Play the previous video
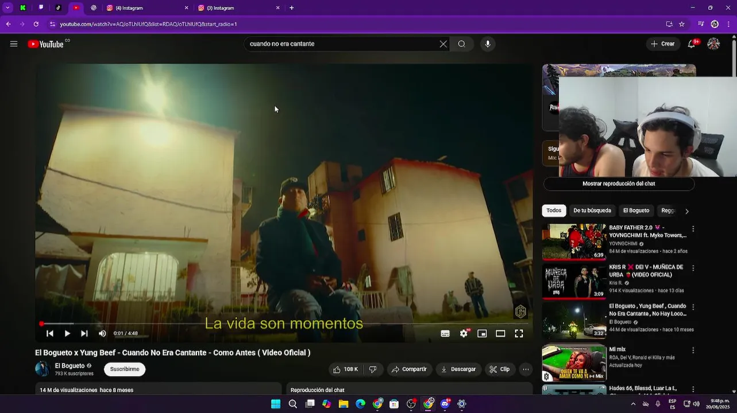This screenshot has width=737, height=413. (x=50, y=333)
